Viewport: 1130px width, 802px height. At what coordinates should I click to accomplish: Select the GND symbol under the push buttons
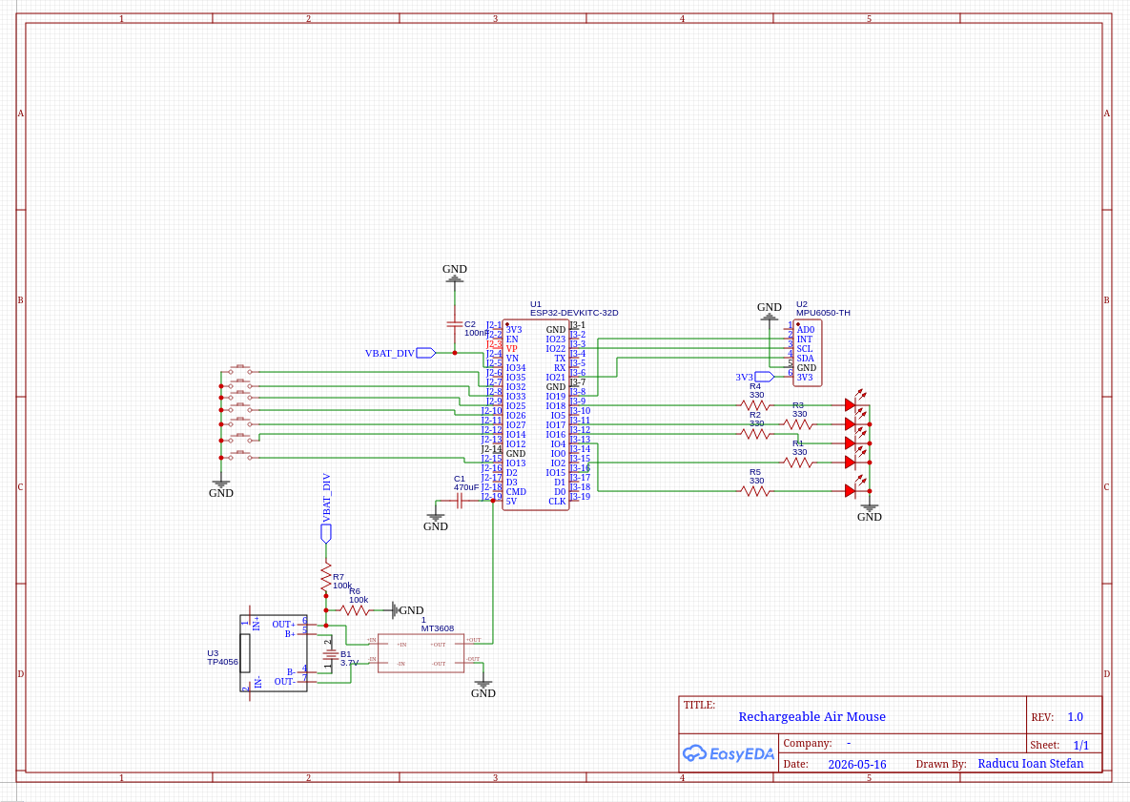[220, 488]
